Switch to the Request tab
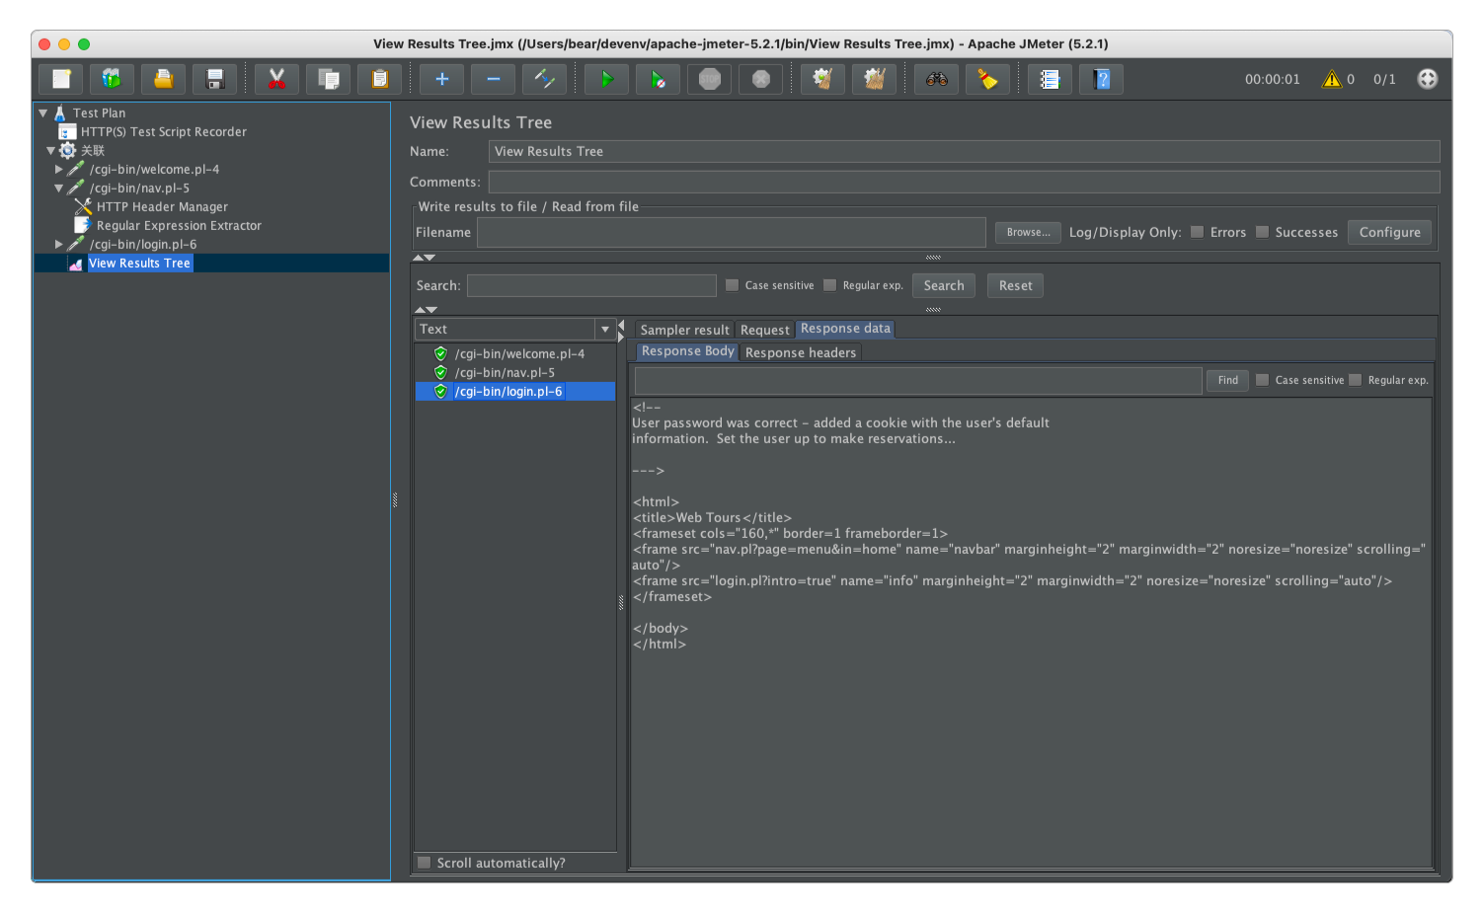The image size is (1483, 913). (x=765, y=330)
